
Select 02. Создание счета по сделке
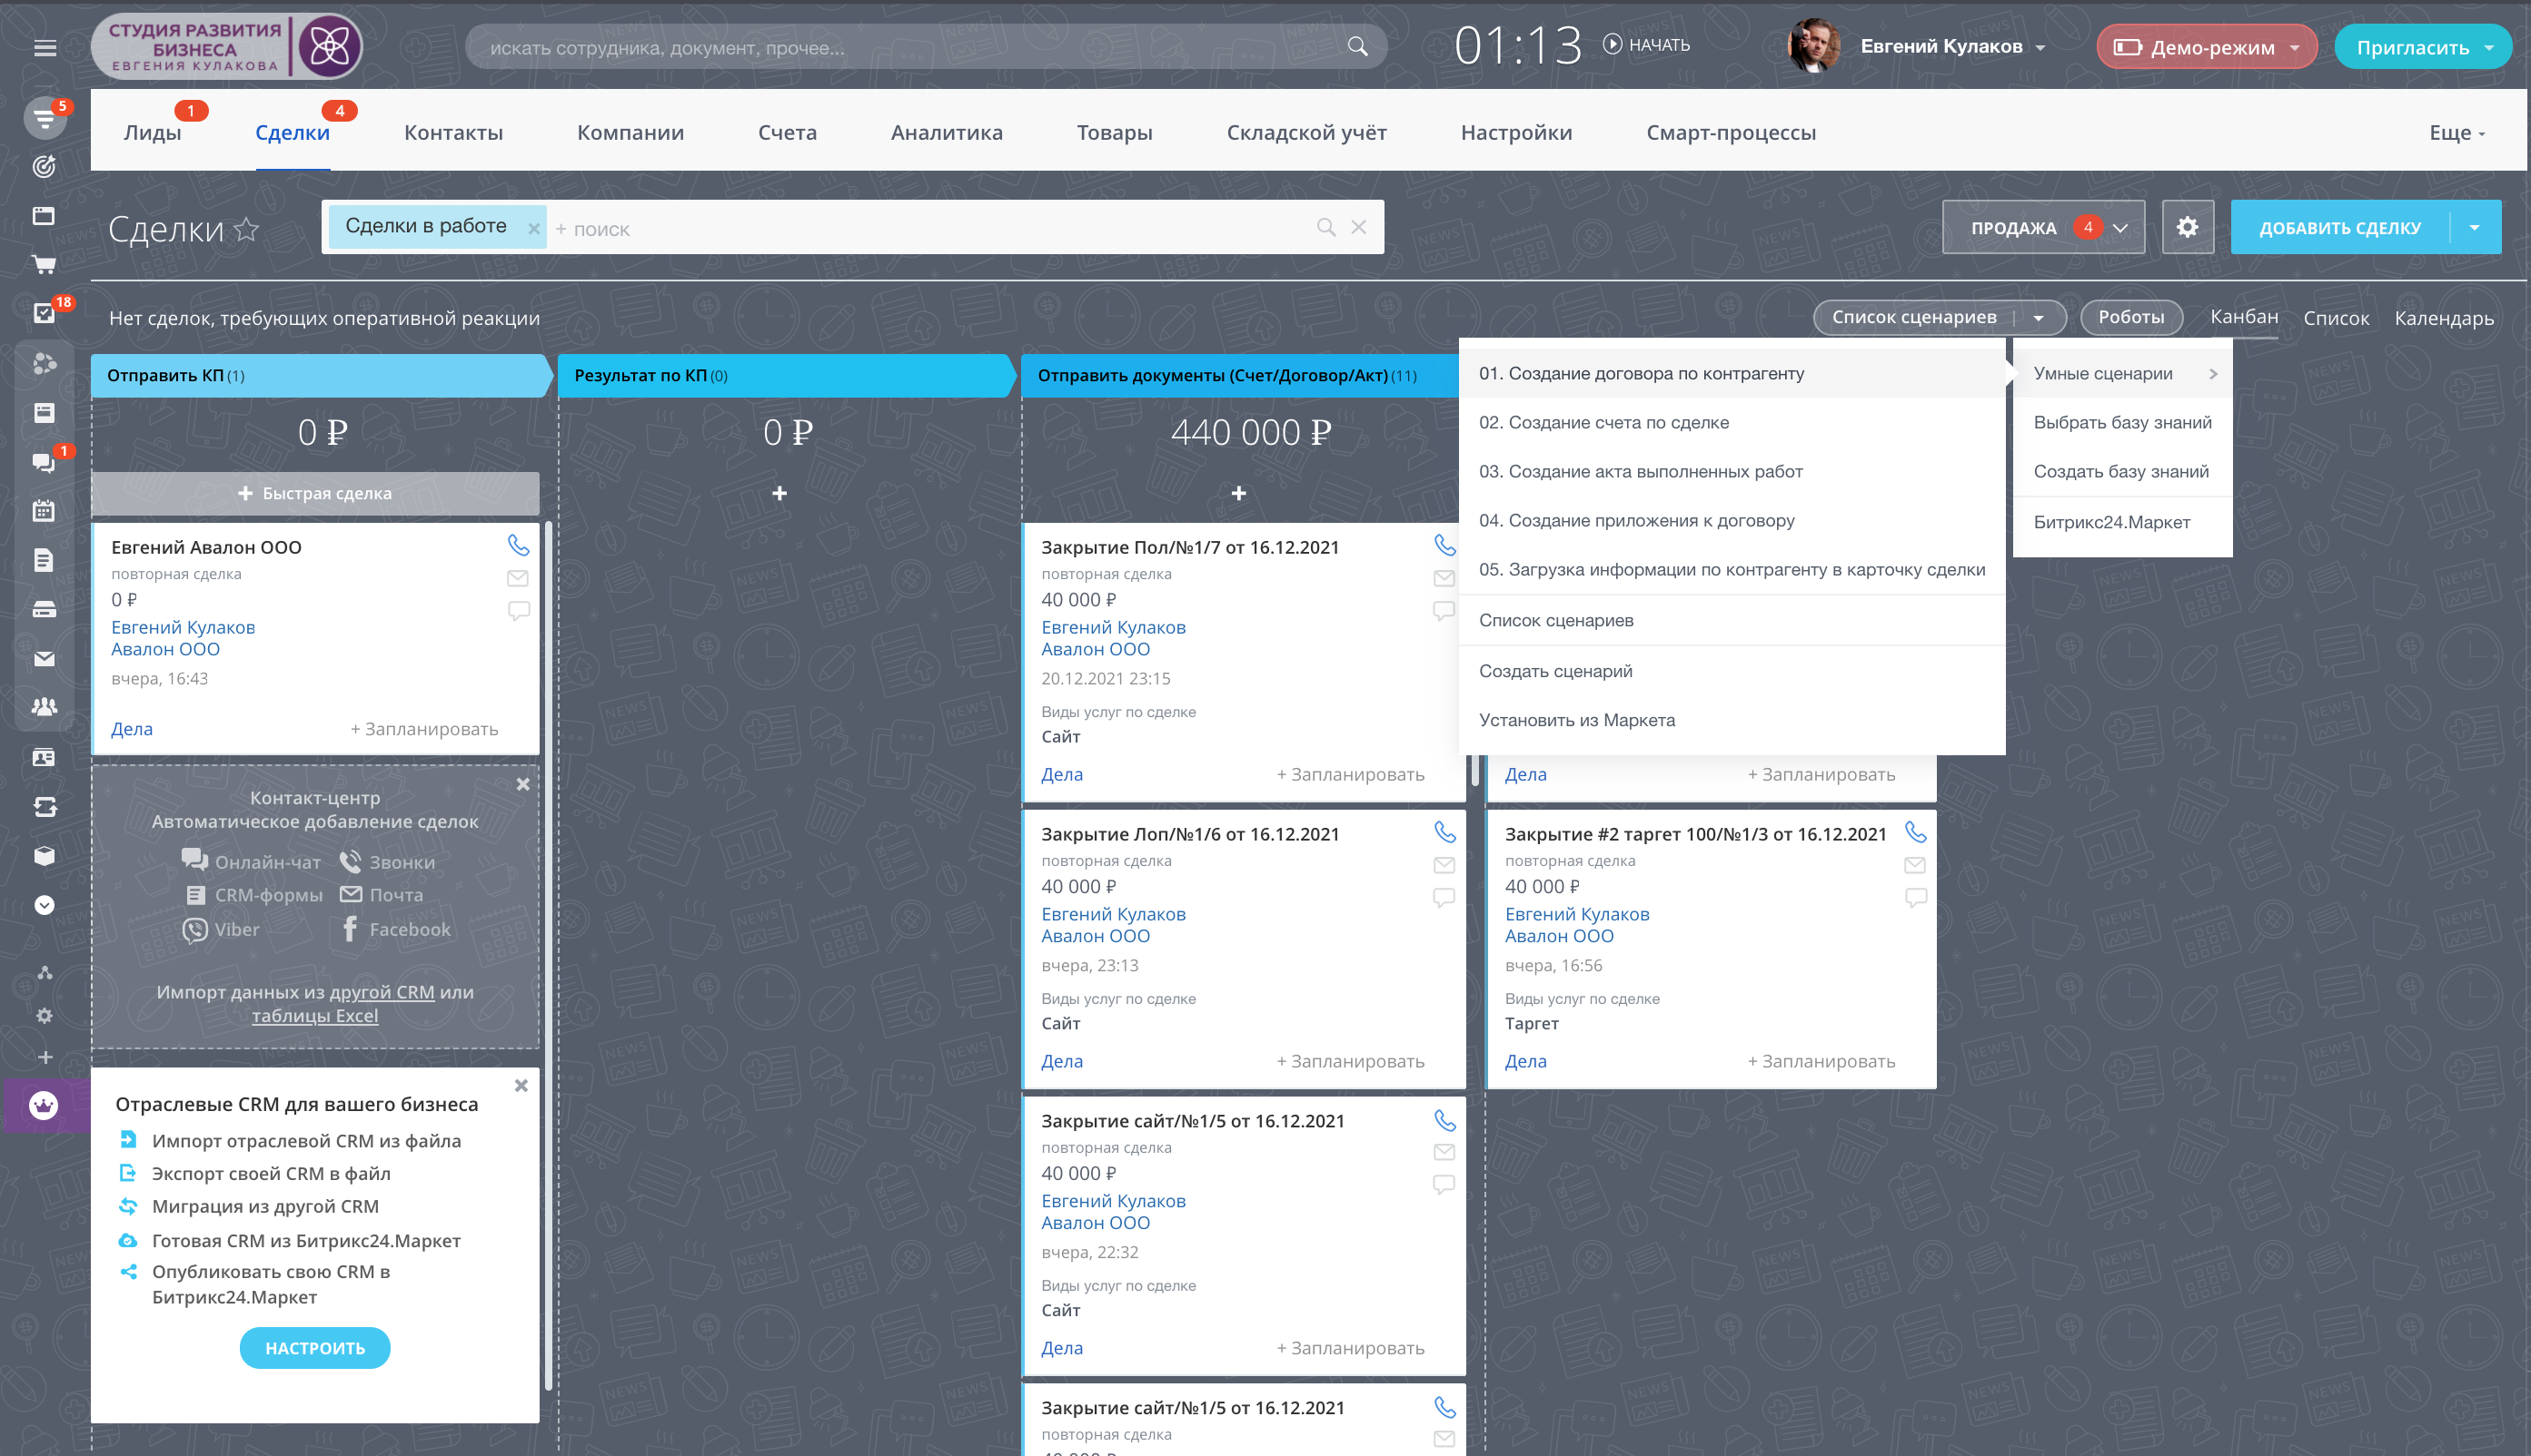tap(1603, 422)
